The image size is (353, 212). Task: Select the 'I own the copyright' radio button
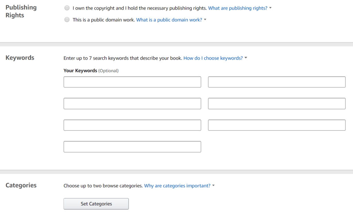(x=67, y=8)
